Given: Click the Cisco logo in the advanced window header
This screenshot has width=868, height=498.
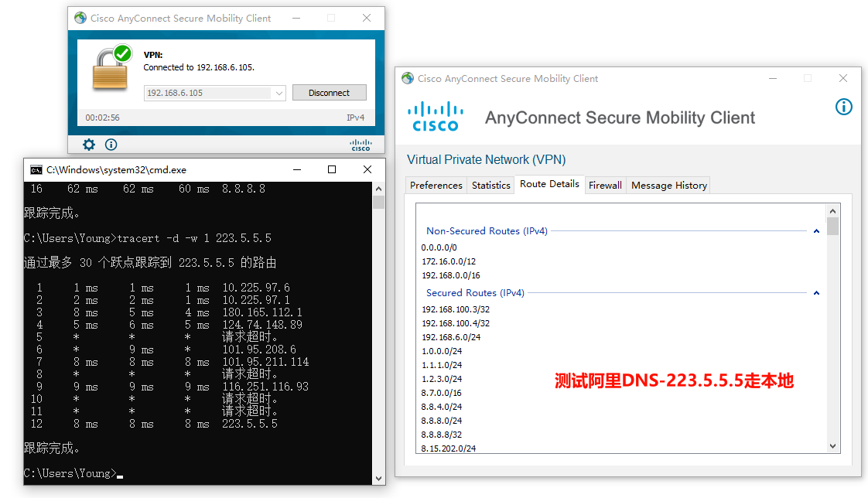Looking at the screenshot, I should 436,117.
